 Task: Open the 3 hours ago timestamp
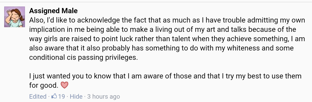103,97
